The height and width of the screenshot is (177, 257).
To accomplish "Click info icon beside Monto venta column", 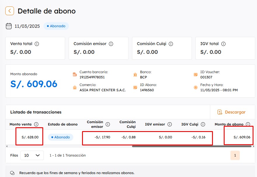I will coord(36,124).
